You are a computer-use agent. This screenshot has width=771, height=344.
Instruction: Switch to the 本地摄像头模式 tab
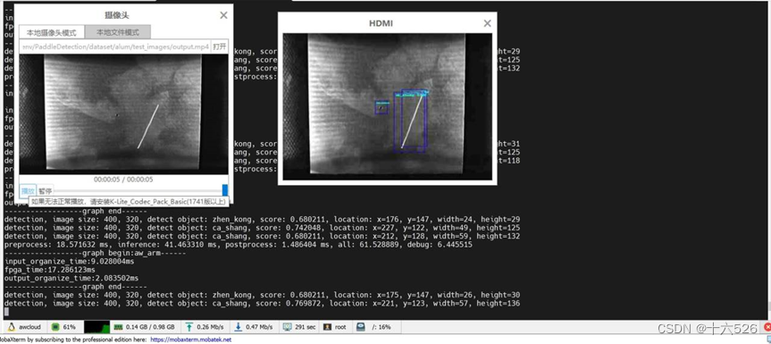pos(52,32)
